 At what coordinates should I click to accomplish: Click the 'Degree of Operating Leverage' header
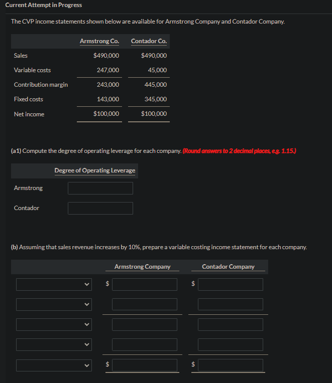coord(95,170)
